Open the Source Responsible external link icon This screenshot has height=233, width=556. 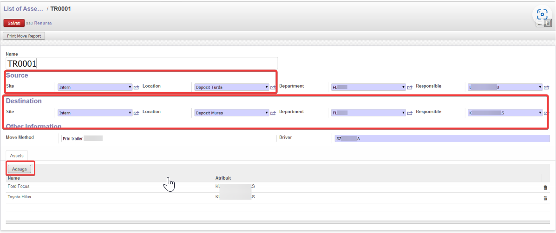pyautogui.click(x=547, y=87)
